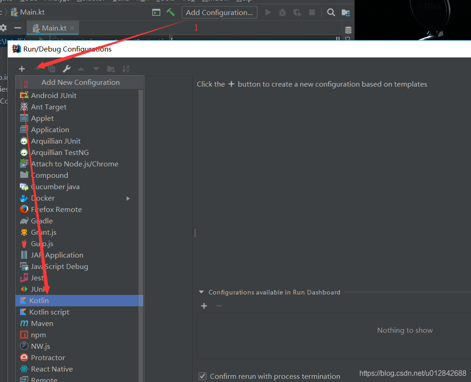
Task: Click the Run with Coverage icon
Action: click(x=297, y=13)
